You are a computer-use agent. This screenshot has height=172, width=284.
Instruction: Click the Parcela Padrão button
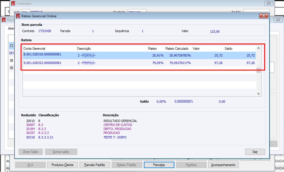tap(94, 165)
